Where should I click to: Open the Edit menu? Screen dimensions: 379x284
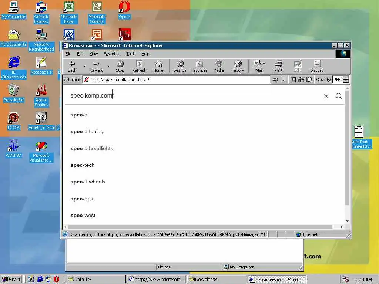pyautogui.click(x=80, y=54)
